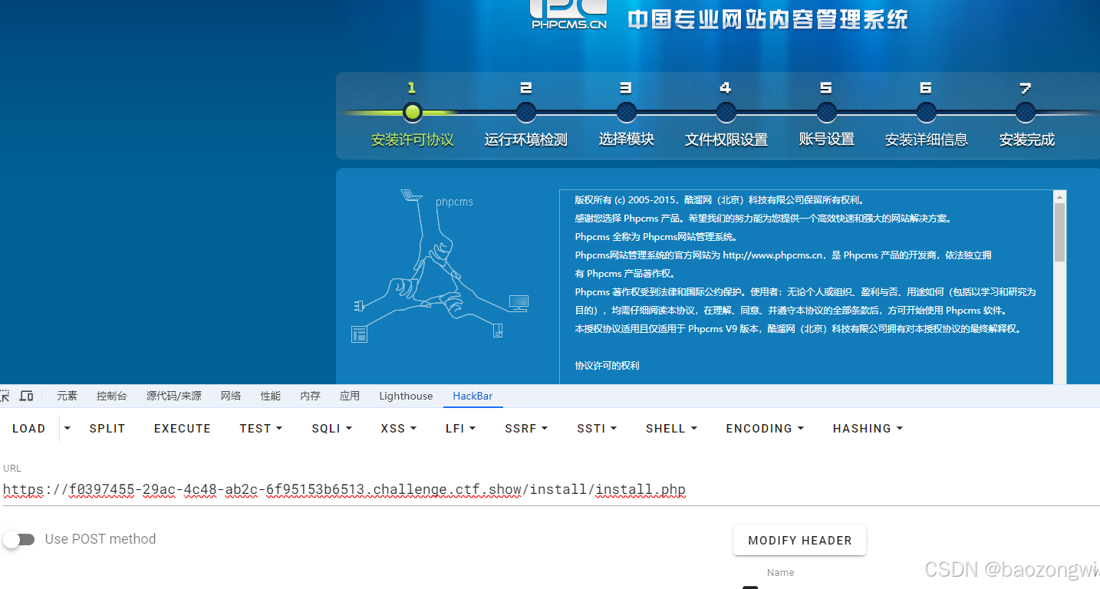Click the PHPCMS.CN logo
Screen dimensions: 1100x589
568,14
